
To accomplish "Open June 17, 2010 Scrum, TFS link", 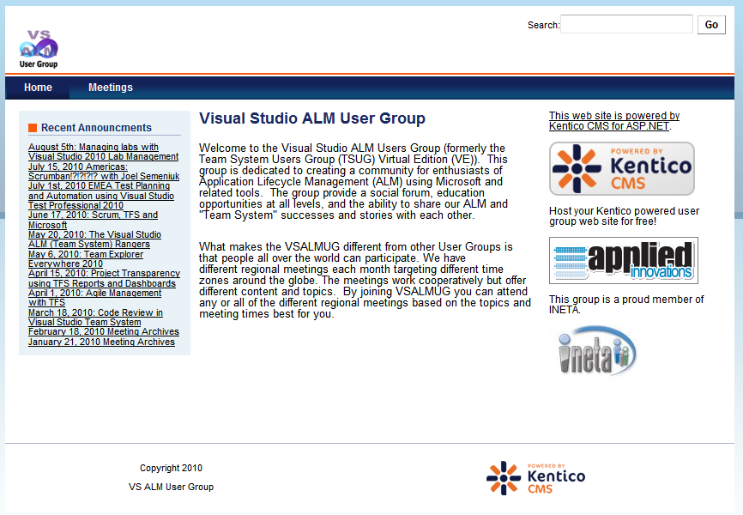I will tap(93, 220).
